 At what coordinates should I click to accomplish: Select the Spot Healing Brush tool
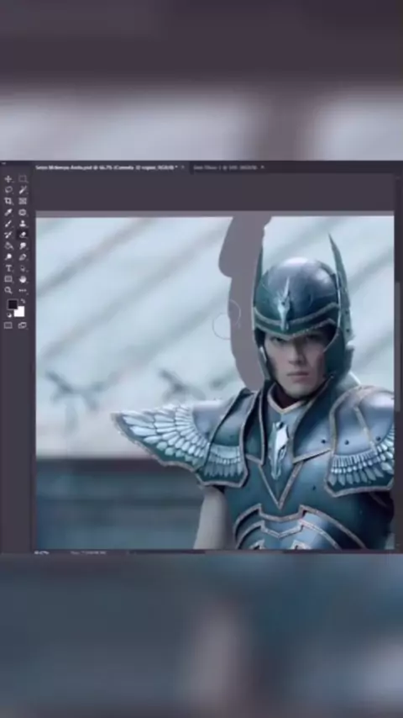(x=23, y=213)
